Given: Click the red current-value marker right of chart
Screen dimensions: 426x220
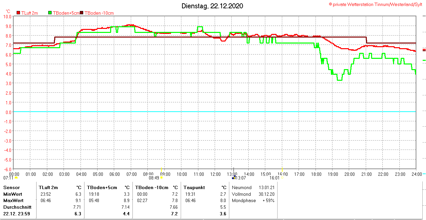Looking at the screenshot, I should coord(424,50).
